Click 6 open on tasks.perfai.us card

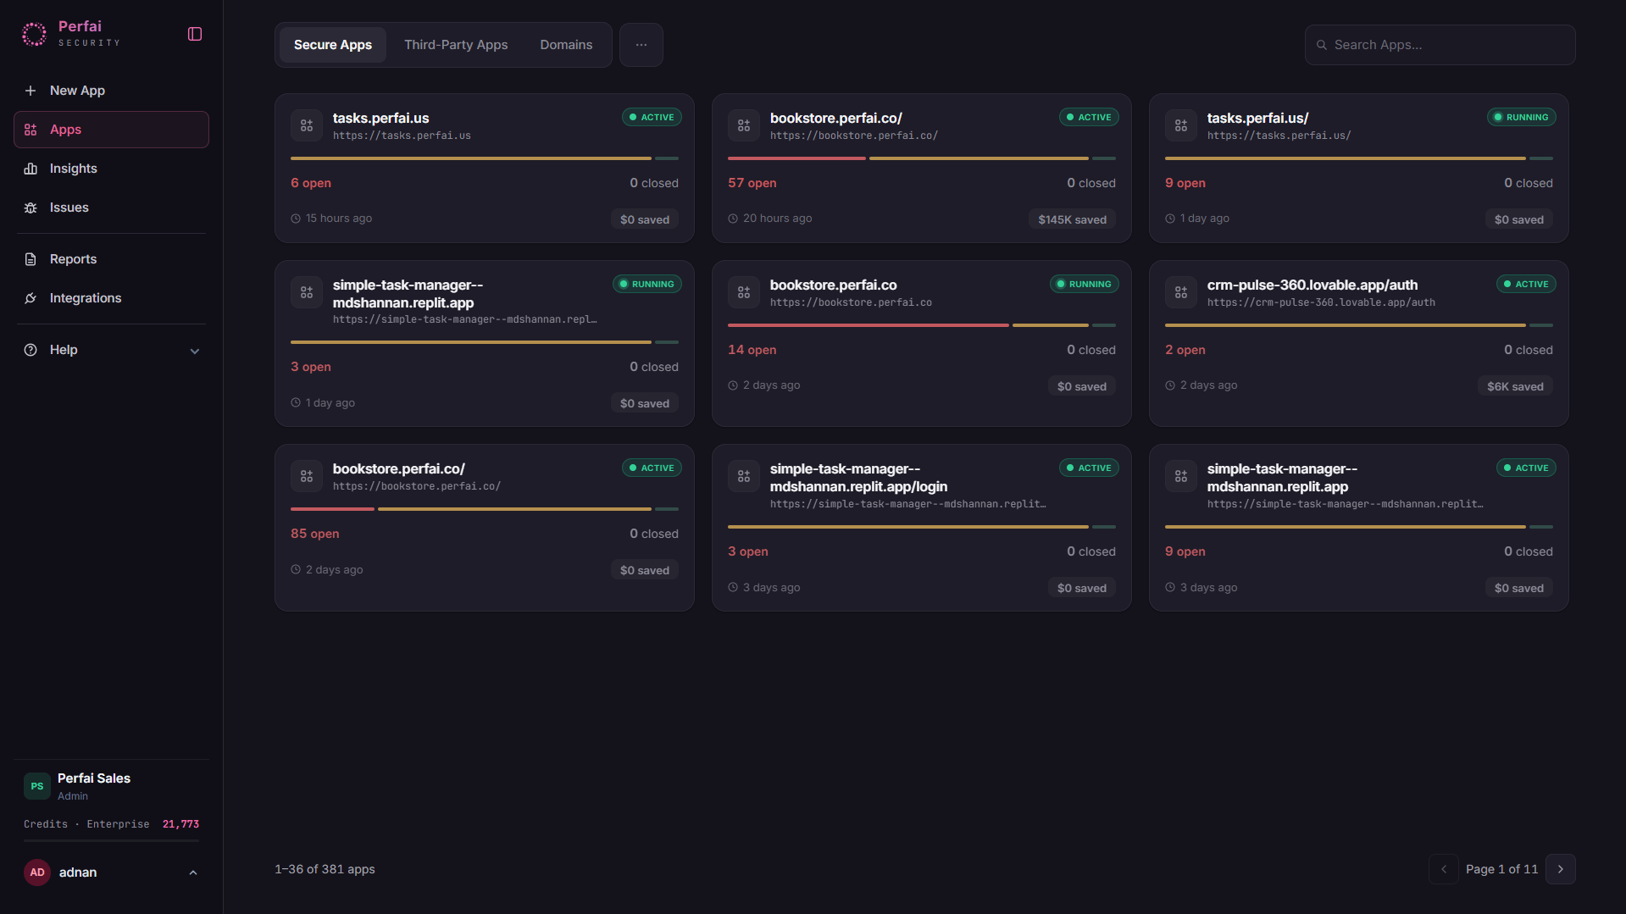pos(311,183)
